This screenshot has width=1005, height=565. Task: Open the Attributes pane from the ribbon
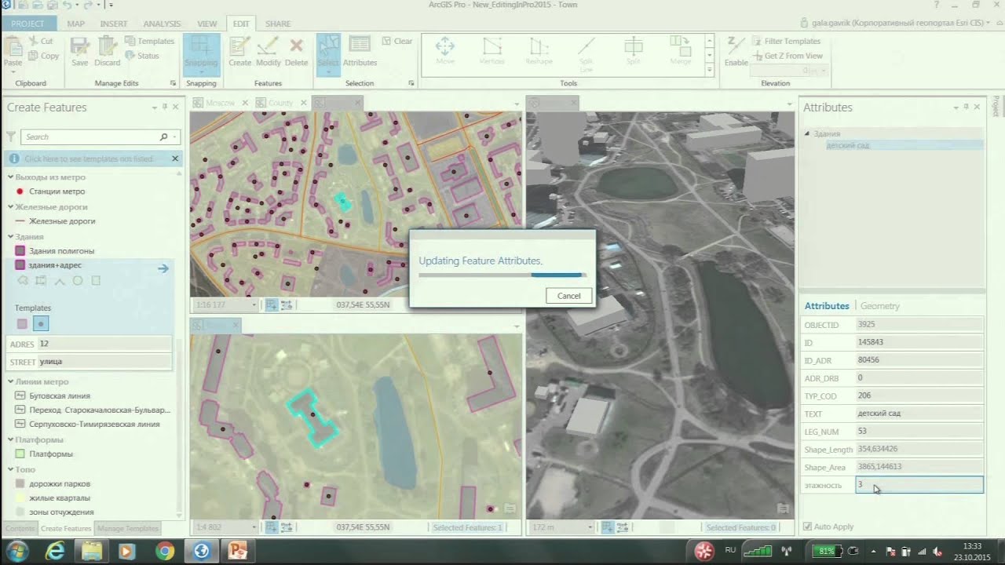[x=360, y=51]
